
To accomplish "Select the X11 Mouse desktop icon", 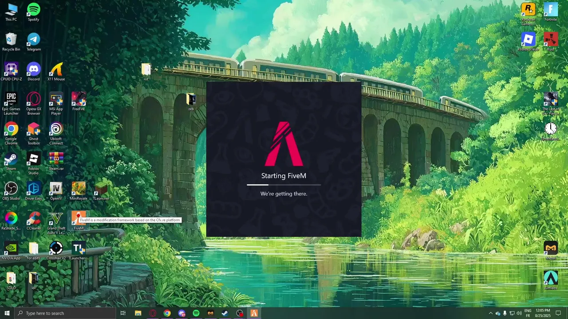I will pyautogui.click(x=56, y=72).
